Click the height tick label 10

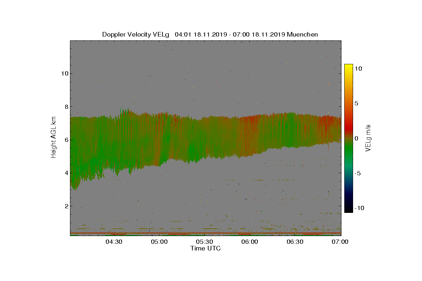tap(64, 73)
